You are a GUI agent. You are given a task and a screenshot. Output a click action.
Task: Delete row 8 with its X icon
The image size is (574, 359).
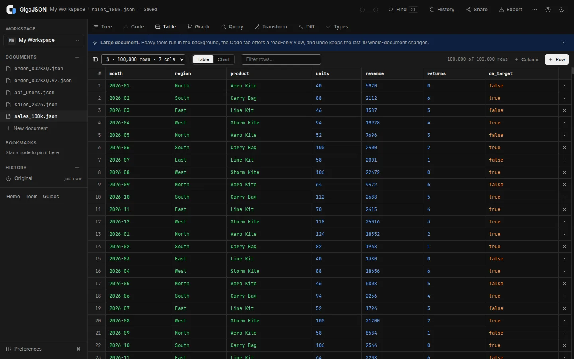pos(564,172)
